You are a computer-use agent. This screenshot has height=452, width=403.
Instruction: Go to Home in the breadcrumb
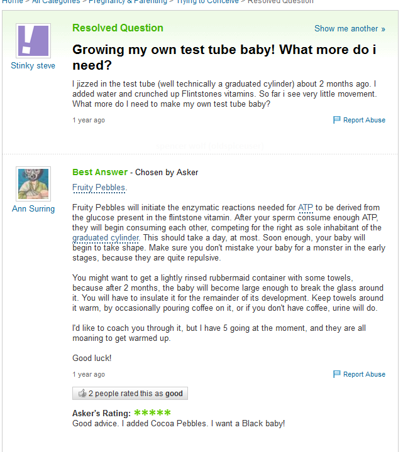13,2
